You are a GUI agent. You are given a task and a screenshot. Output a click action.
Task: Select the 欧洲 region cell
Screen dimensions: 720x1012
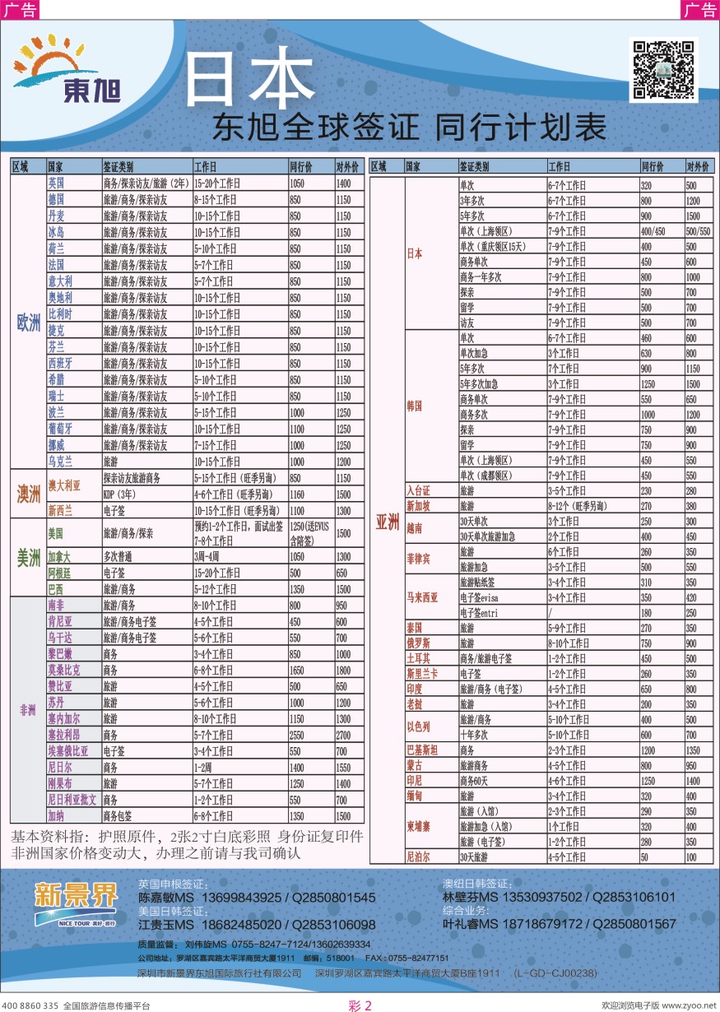[x=28, y=323]
